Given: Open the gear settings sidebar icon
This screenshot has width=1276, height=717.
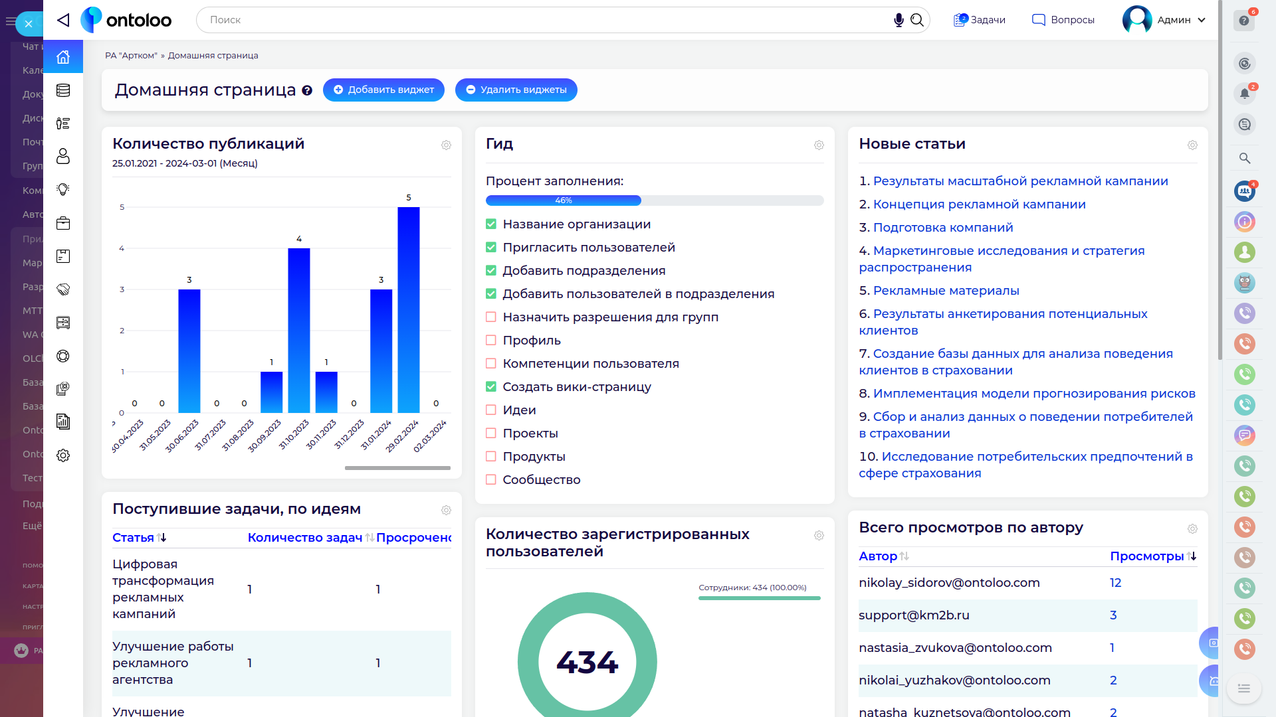Looking at the screenshot, I should 63,455.
